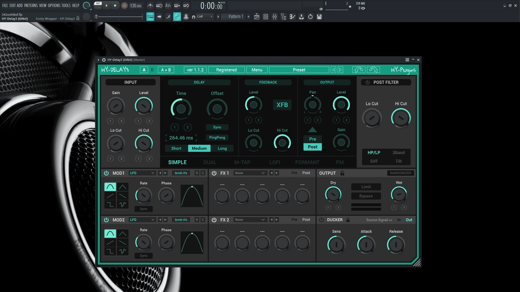Screen dimensions: 520x292
Task: Click the record button in transport
Action: [124, 5]
